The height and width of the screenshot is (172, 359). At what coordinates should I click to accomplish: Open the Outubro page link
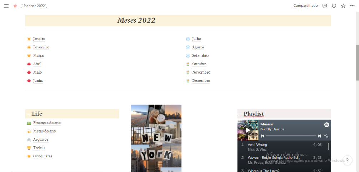point(199,64)
